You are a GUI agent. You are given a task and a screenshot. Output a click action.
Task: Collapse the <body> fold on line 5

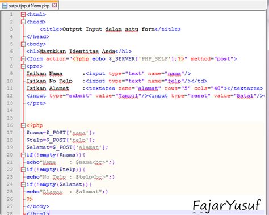coord(23,44)
